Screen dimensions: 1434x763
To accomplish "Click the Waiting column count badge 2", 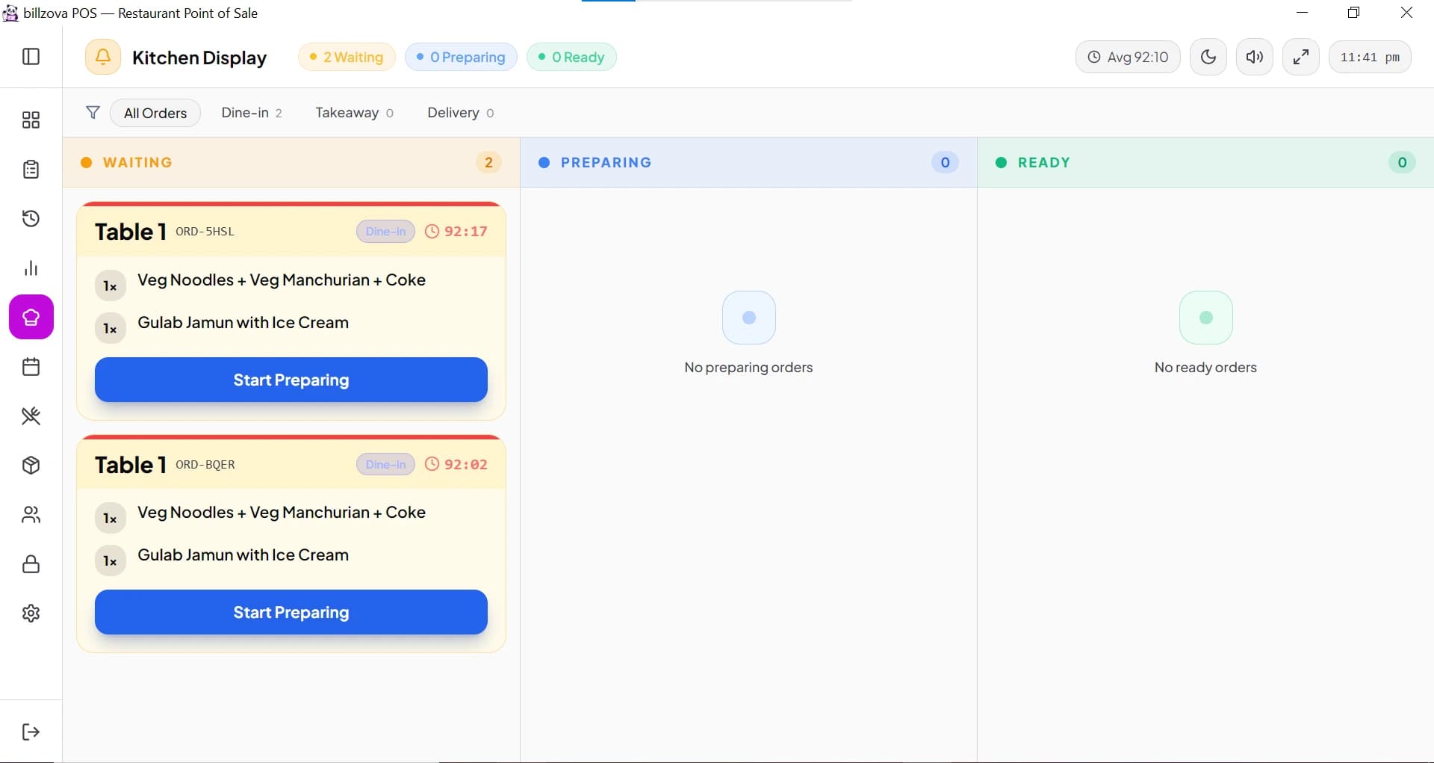I will 488,162.
